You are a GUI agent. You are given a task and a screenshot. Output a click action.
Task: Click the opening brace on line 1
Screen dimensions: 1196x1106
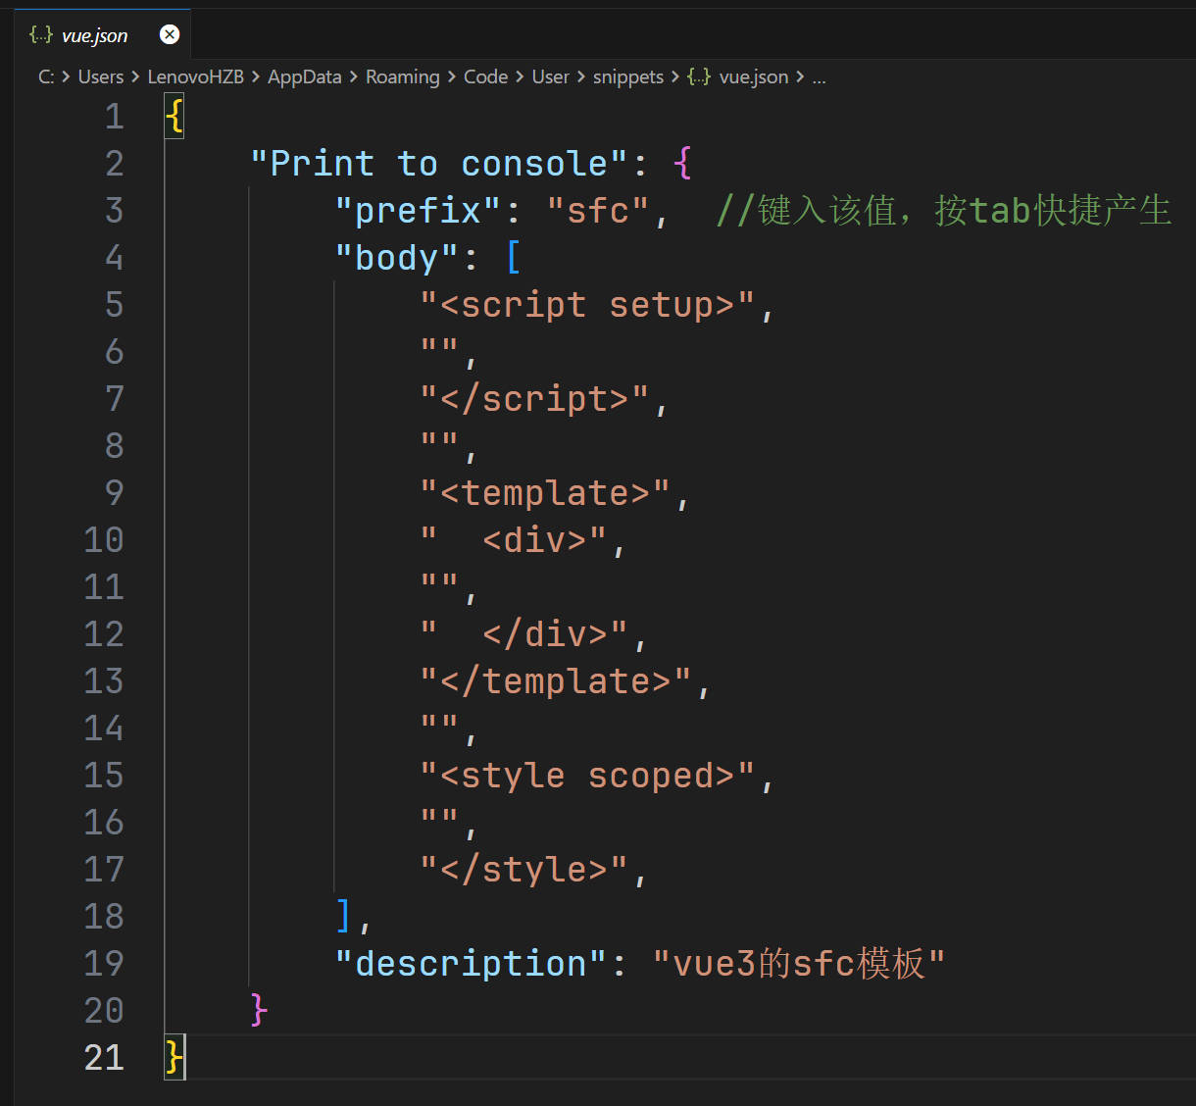click(174, 117)
